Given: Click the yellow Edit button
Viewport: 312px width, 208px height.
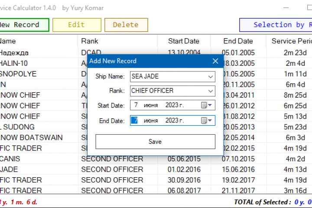Looking at the screenshot, I should click(x=77, y=25).
